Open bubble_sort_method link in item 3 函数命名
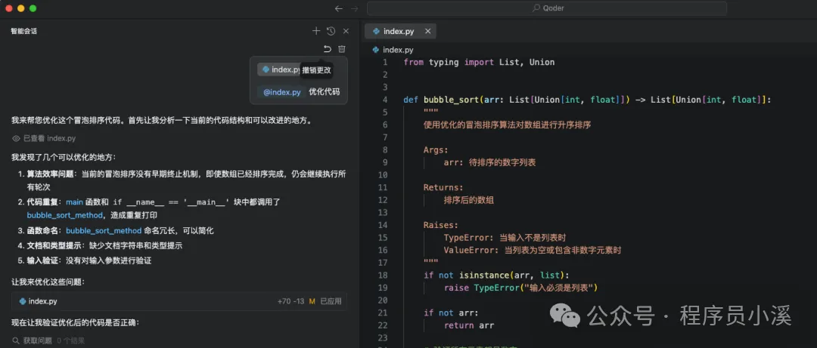 104,230
